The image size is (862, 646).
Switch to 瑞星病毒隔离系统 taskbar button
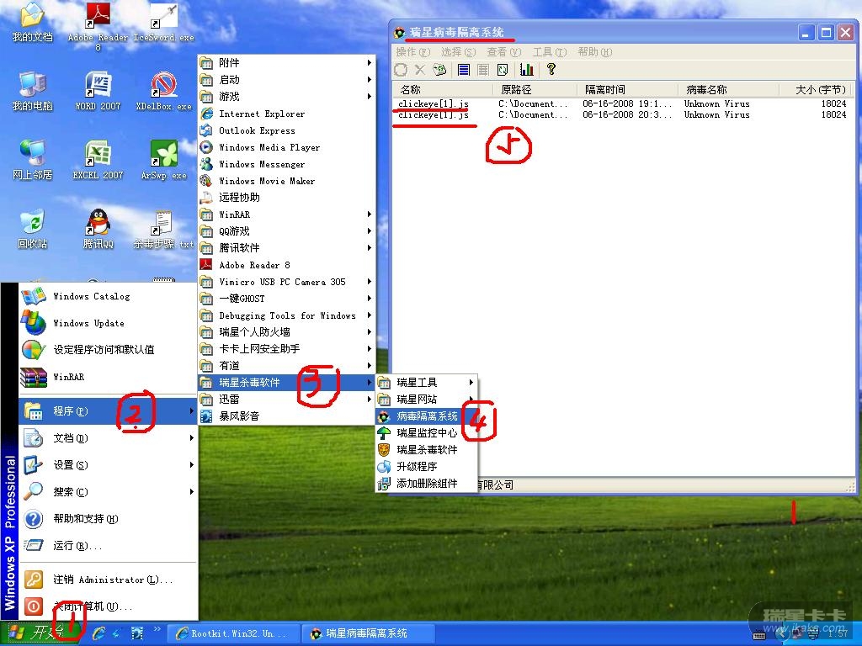[x=367, y=633]
